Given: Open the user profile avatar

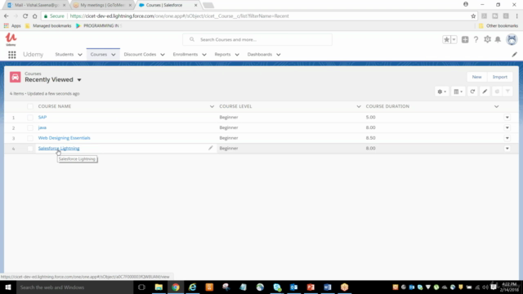Looking at the screenshot, I should (x=512, y=39).
